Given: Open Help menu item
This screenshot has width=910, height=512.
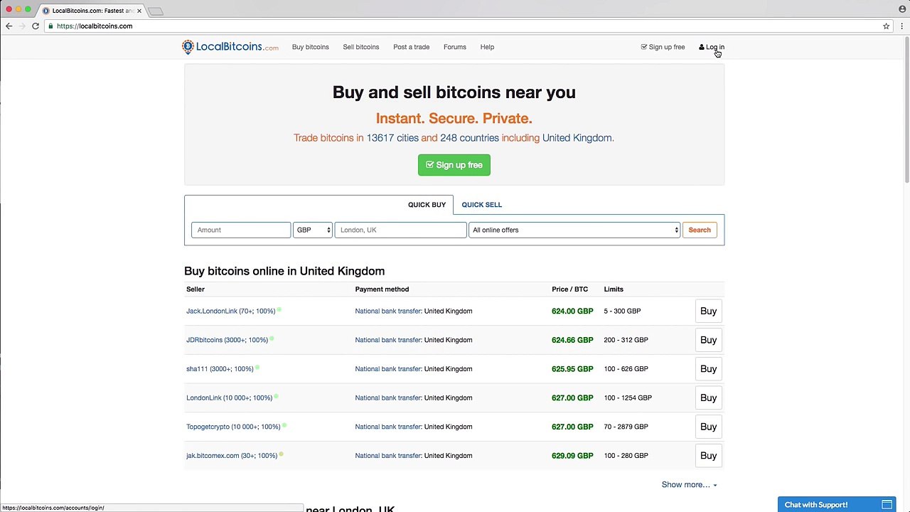Looking at the screenshot, I should point(487,47).
